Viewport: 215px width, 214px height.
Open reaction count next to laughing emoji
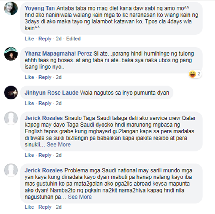[199, 74]
